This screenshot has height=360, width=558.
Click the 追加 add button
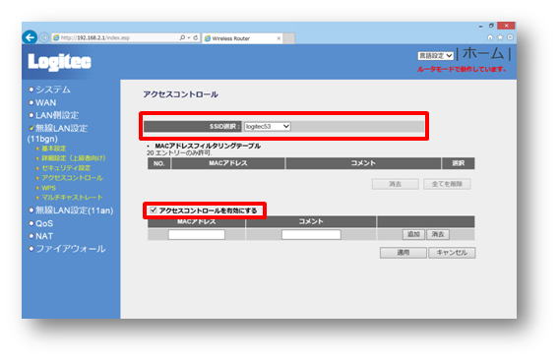(413, 234)
